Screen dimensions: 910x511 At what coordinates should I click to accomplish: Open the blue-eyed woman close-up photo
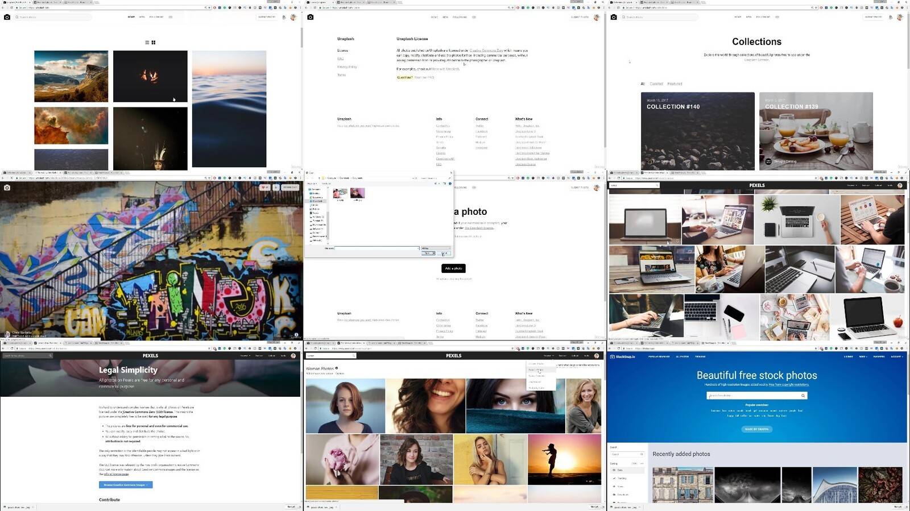point(515,406)
